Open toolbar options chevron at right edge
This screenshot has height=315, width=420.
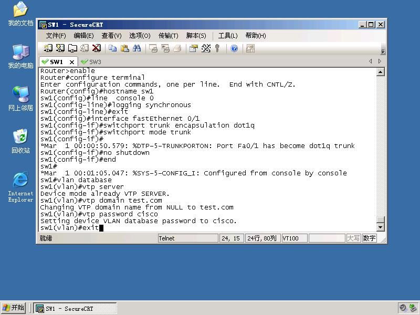pos(383,51)
